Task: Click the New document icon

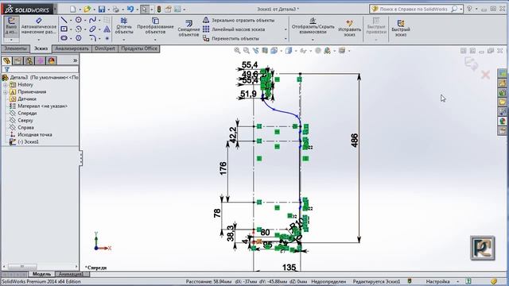Action: point(73,9)
